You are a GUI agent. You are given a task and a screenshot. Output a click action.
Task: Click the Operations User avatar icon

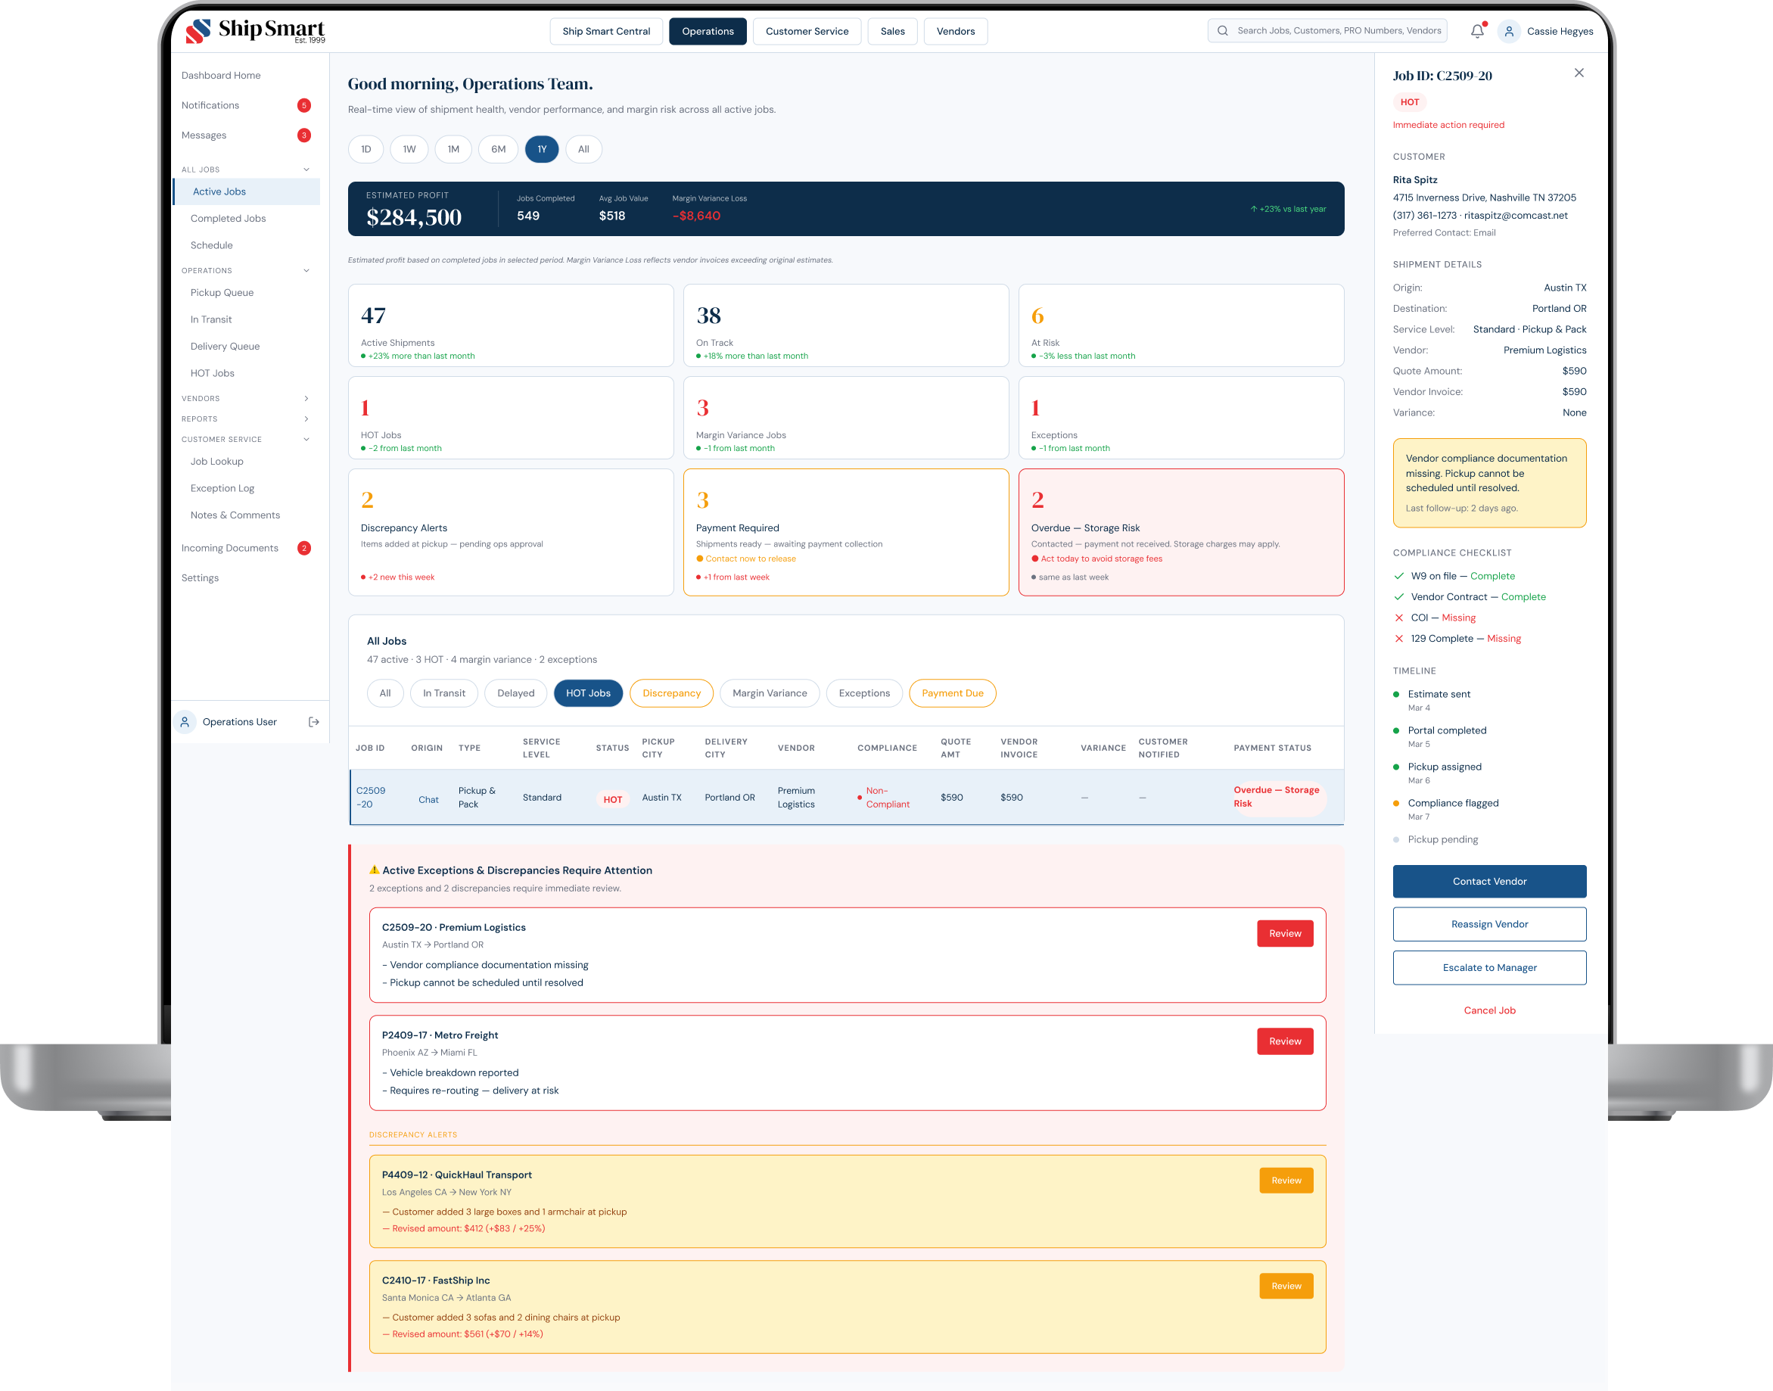tap(185, 721)
